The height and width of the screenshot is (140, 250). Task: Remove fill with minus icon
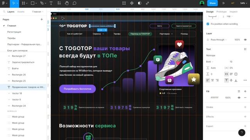coord(245,98)
